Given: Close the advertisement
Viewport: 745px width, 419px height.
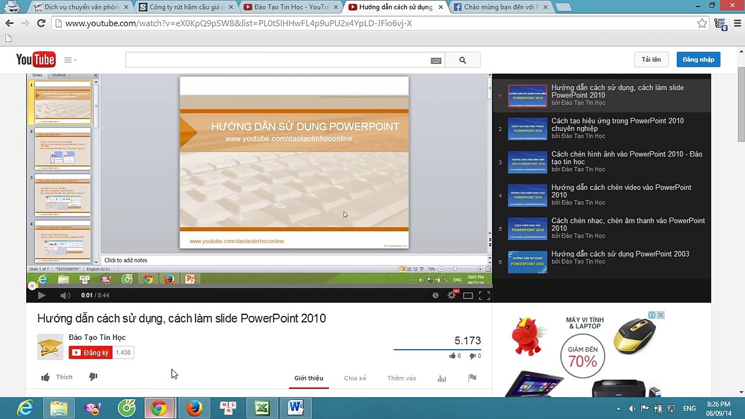Looking at the screenshot, I should (661, 315).
